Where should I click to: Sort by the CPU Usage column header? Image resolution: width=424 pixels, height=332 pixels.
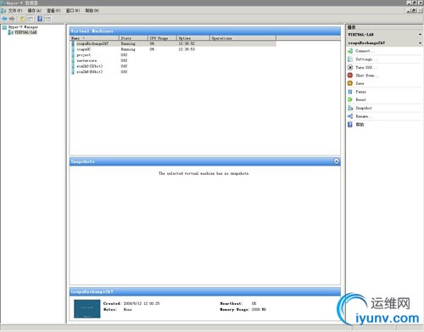[163, 38]
